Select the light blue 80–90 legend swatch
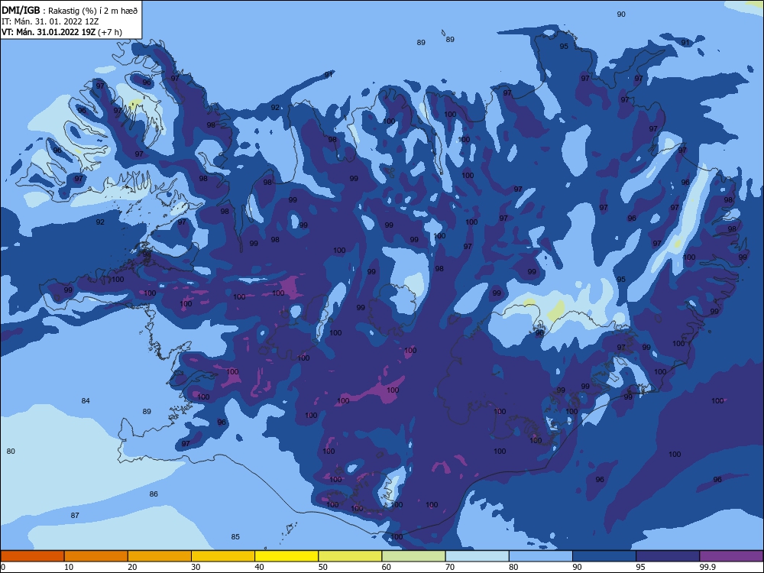764x573 pixels. pos(541,556)
